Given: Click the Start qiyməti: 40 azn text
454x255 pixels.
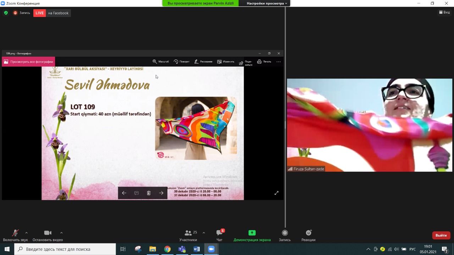Looking at the screenshot, I should point(111,114).
